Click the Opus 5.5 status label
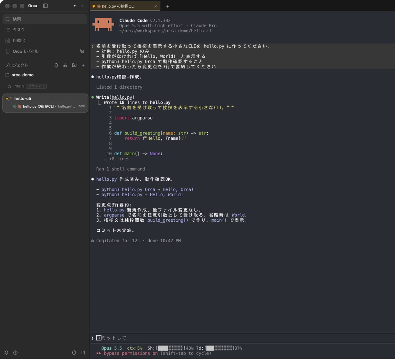This screenshot has height=359, width=395. 111,348
